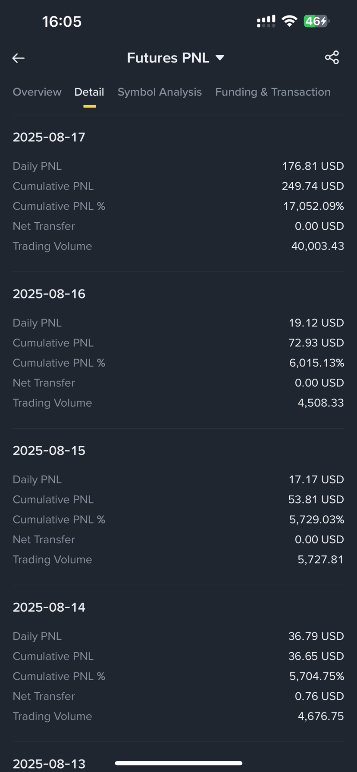Tap the home indicator bar

tap(178, 763)
